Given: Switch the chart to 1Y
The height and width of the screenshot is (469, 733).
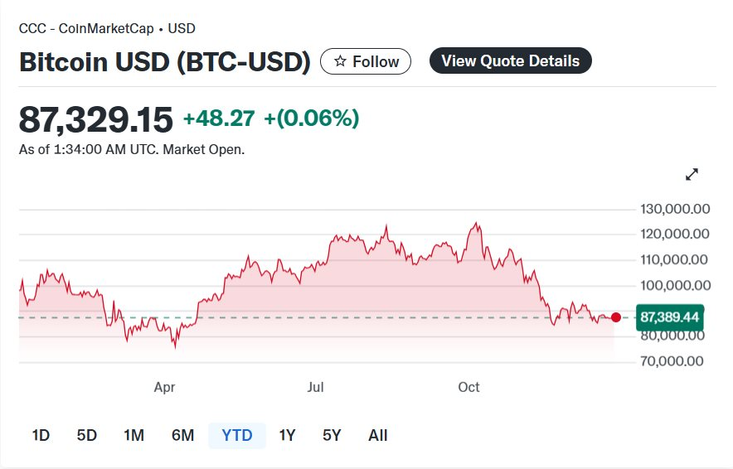Looking at the screenshot, I should point(287,435).
